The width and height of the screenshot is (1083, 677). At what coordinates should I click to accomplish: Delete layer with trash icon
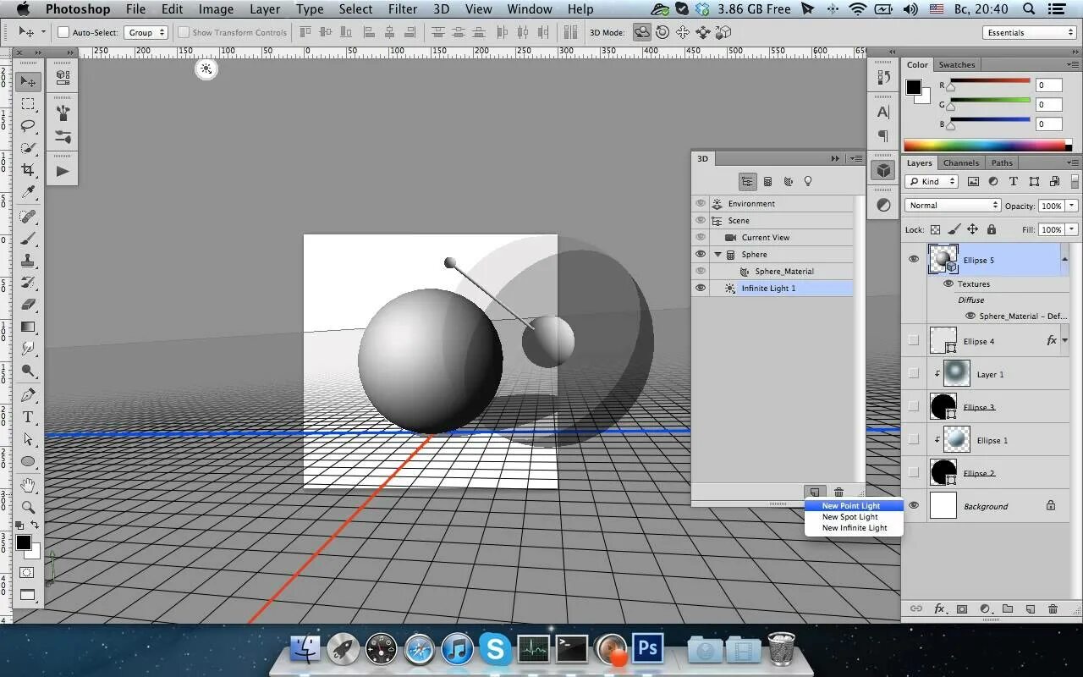[x=1053, y=608]
